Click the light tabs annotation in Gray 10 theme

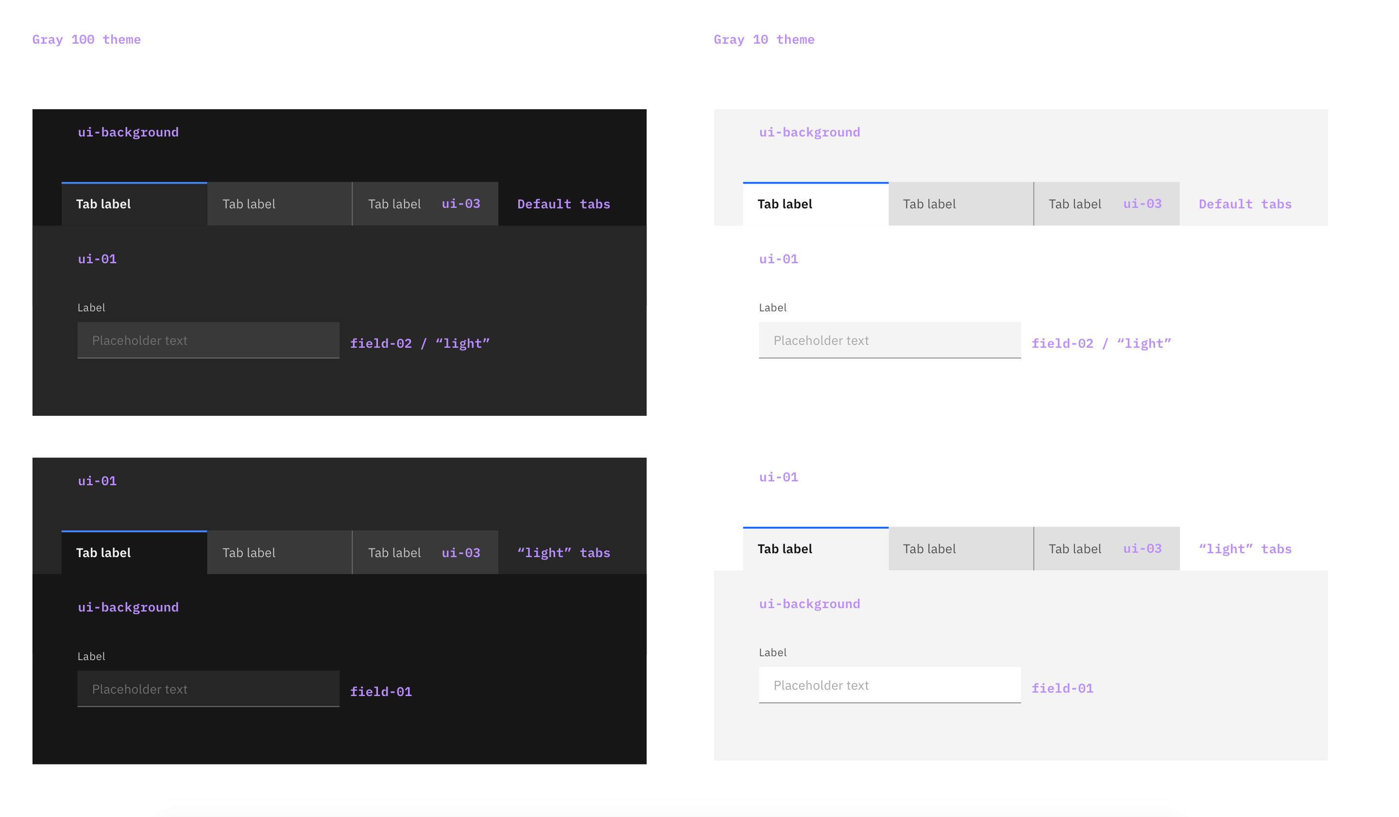(x=1245, y=548)
